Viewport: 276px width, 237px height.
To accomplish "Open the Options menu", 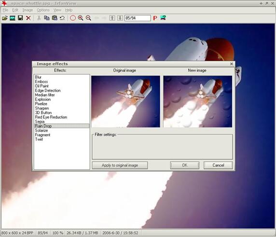I will (43, 10).
